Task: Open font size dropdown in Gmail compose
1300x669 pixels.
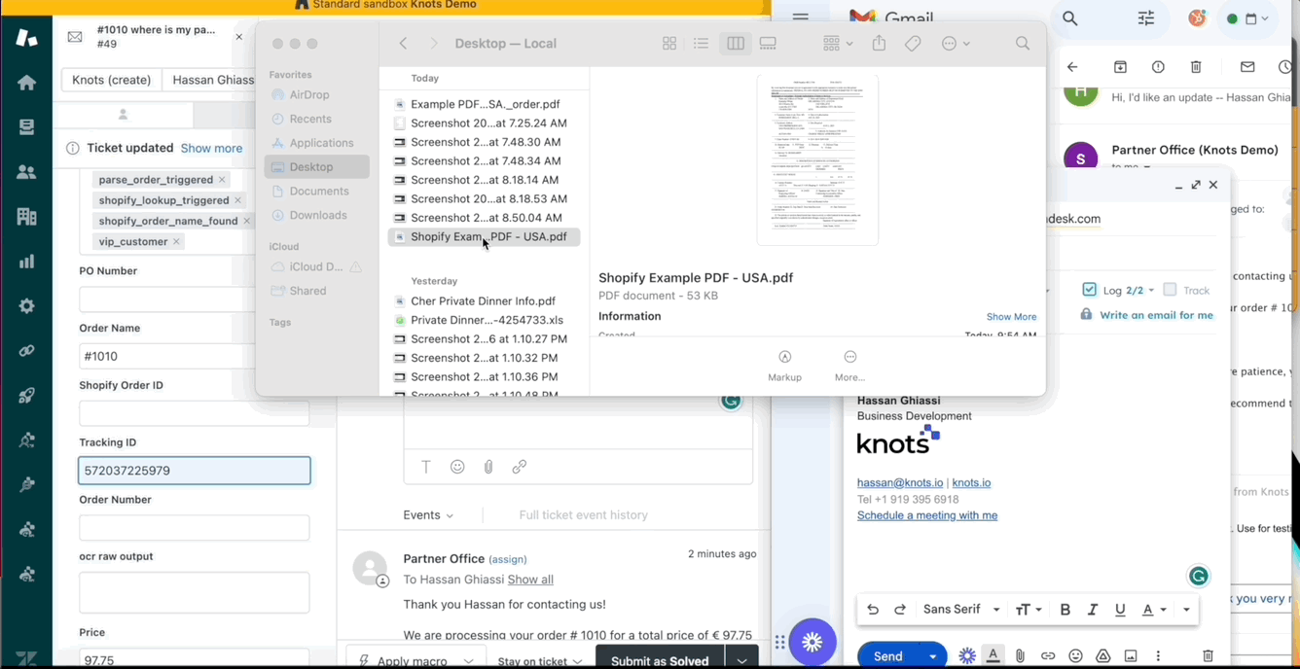Action: pos(1029,610)
